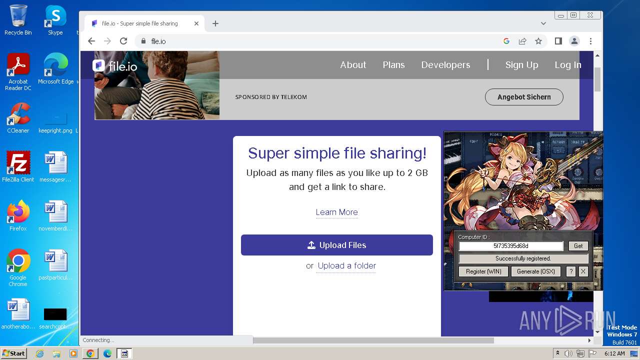Screen dimensions: 640x360
Task: Go to Log In
Action: 567,65
